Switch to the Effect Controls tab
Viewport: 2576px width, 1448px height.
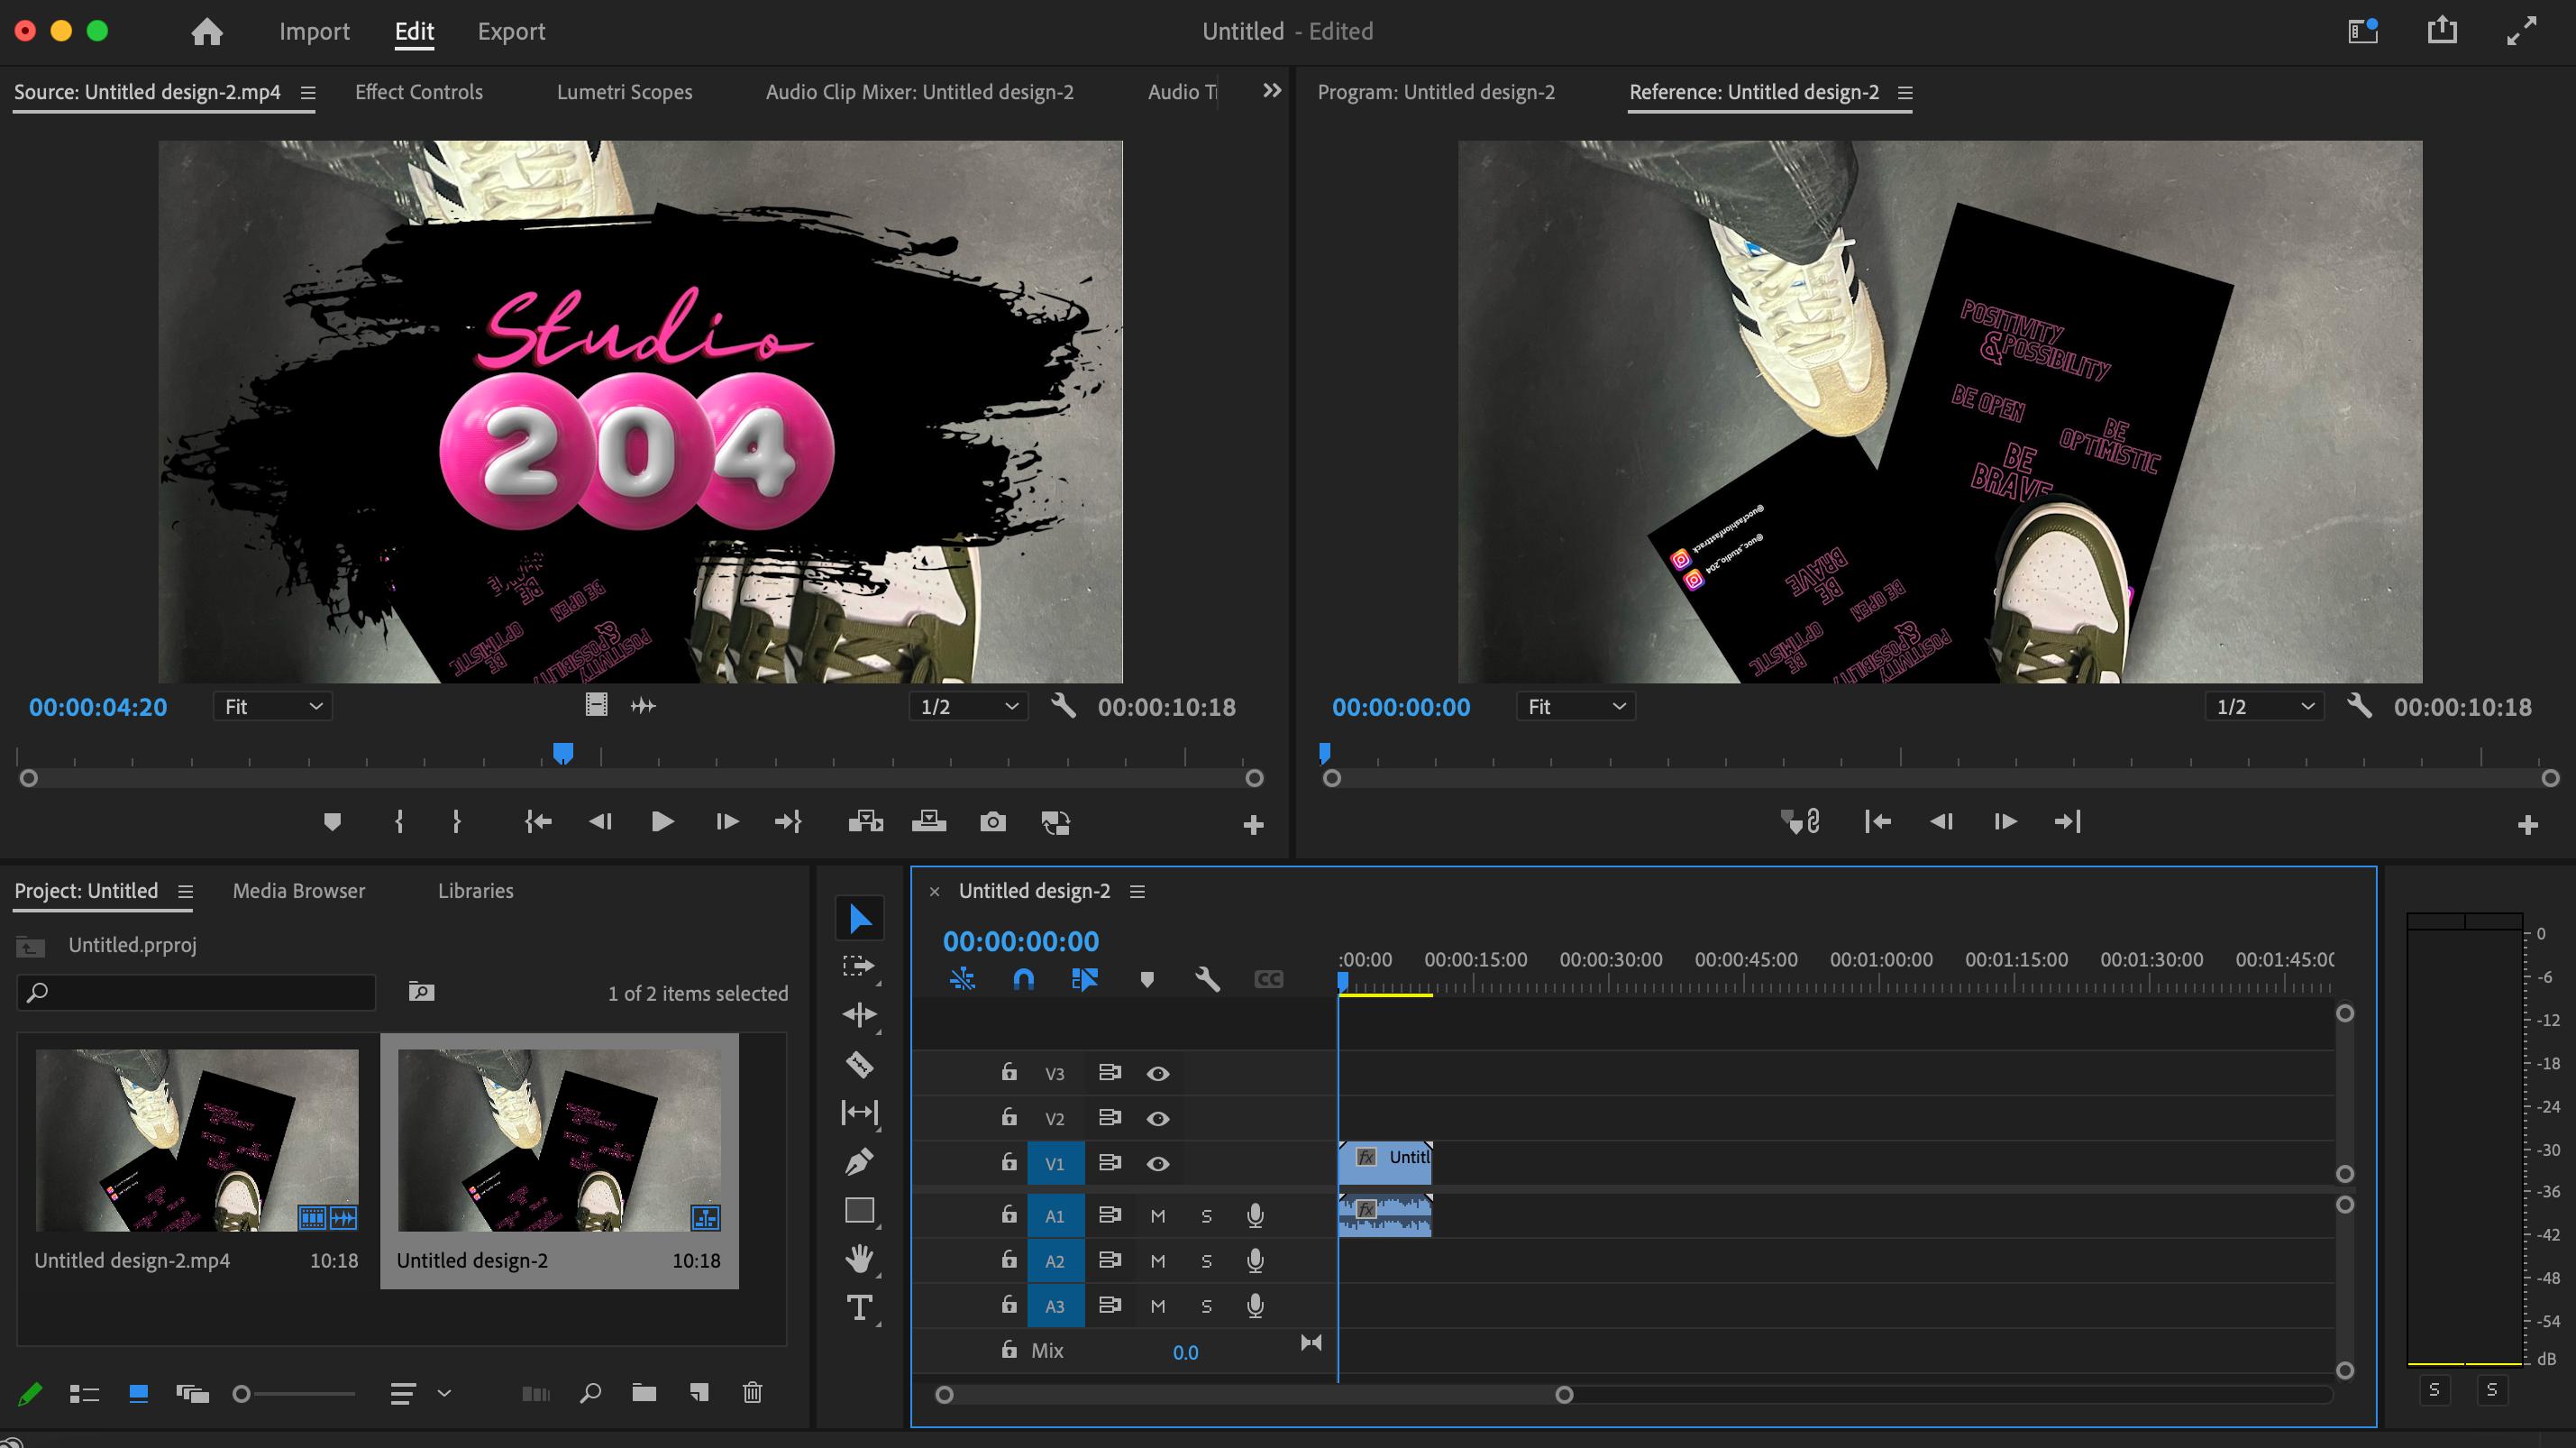point(418,92)
